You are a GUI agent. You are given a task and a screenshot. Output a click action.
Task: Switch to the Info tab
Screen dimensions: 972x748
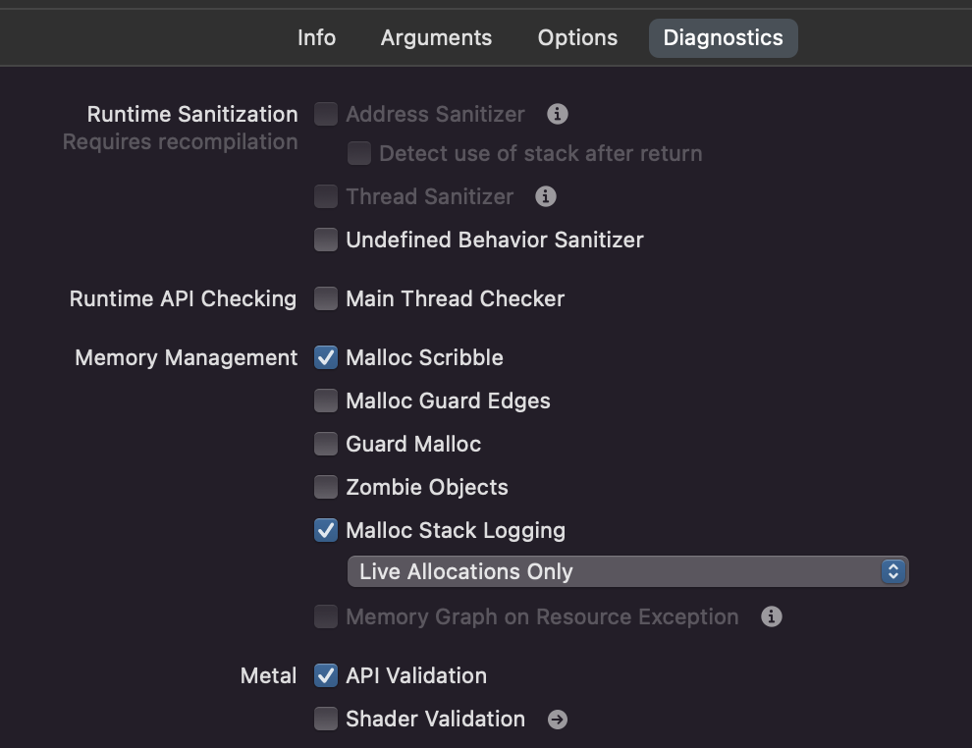click(x=317, y=38)
